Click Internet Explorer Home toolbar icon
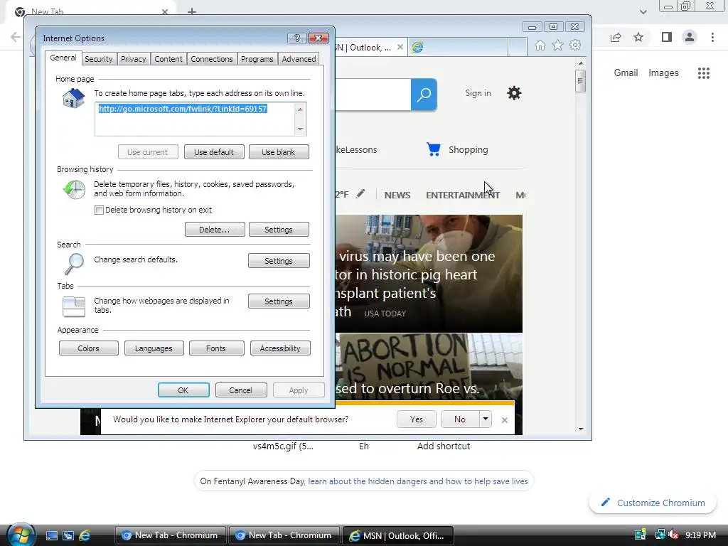728x546 pixels. [540, 45]
